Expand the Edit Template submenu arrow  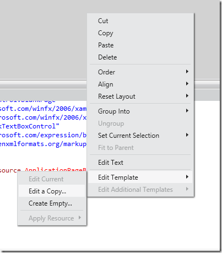click(187, 177)
